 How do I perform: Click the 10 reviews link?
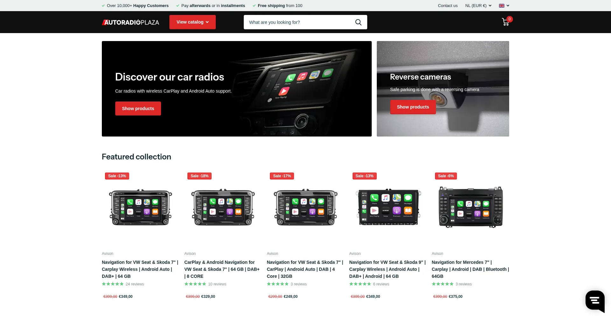pyautogui.click(x=217, y=284)
